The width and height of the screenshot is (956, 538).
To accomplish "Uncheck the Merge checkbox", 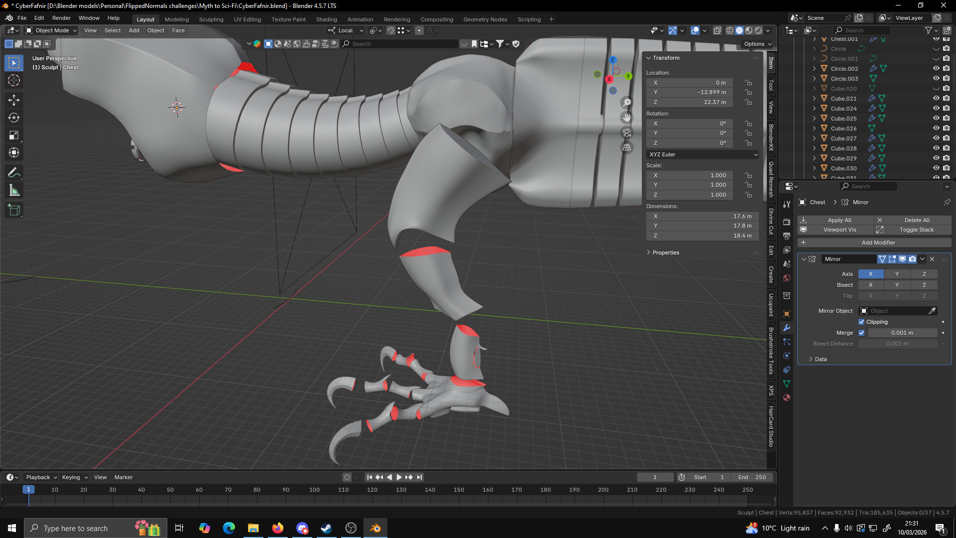I will tap(861, 333).
